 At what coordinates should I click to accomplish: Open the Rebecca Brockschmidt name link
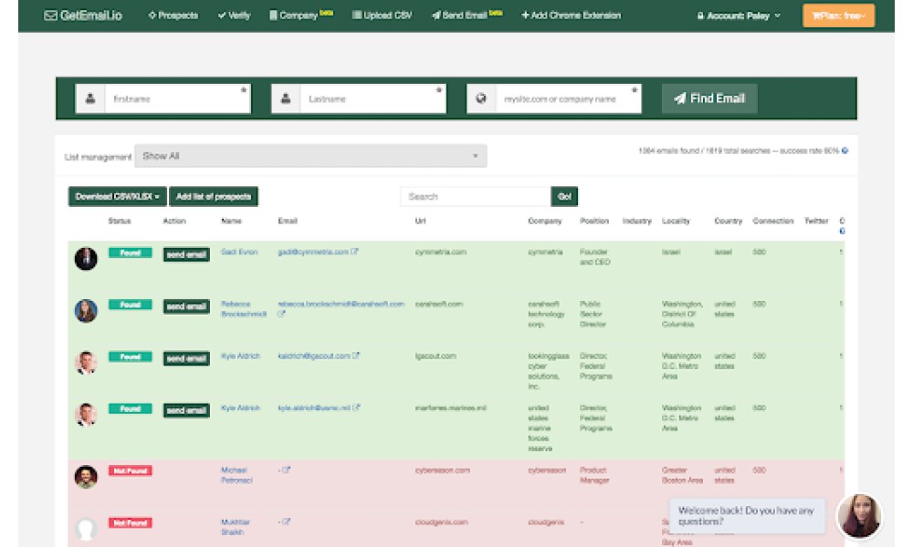[244, 309]
